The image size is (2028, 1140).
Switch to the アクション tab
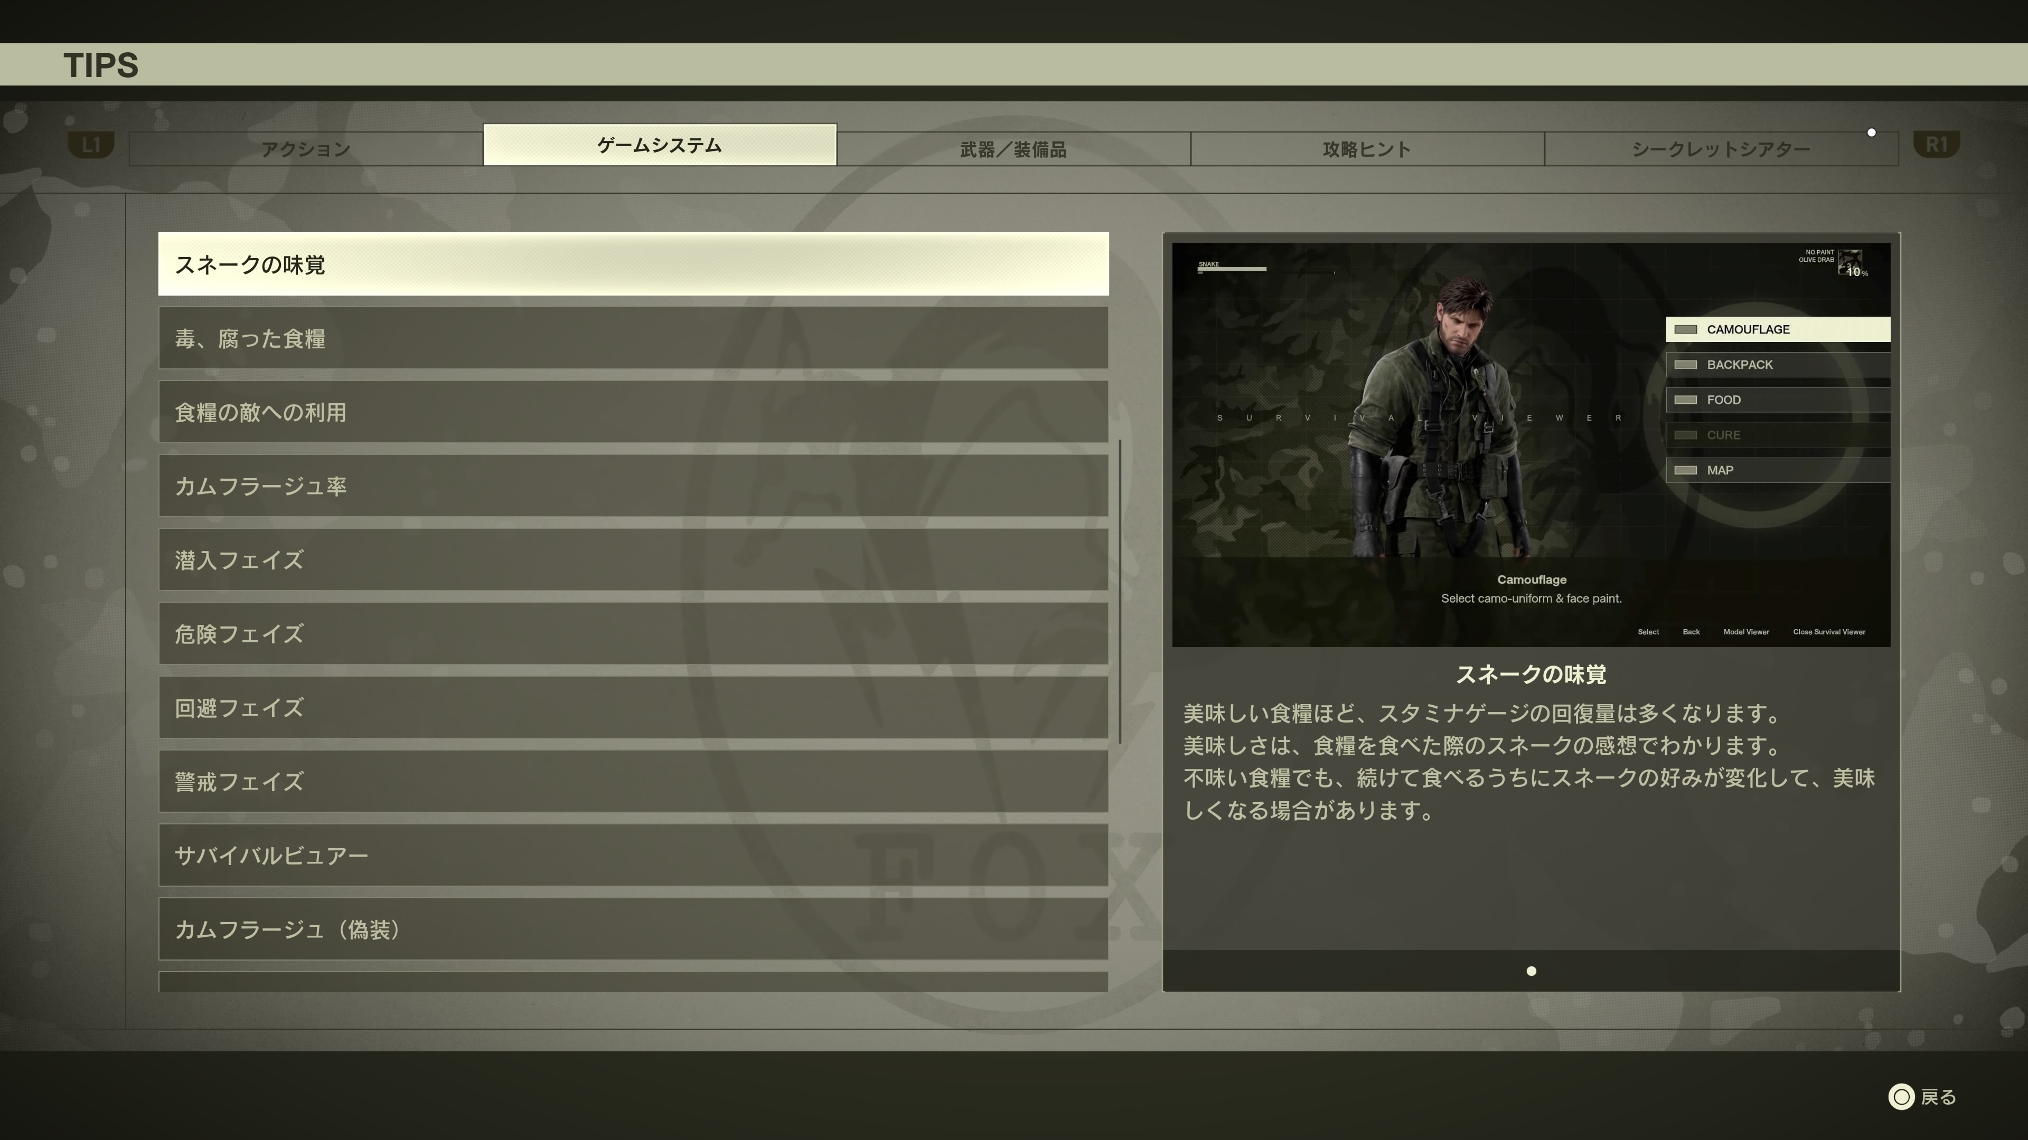coord(305,149)
